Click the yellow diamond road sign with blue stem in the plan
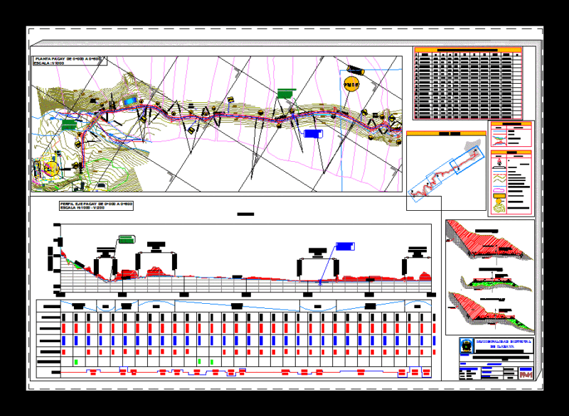Screen dimensions: 569x416 (x=230, y=100)
